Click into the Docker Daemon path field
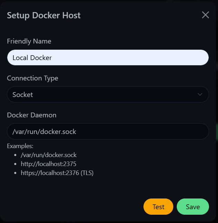The image size is (218, 223). pyautogui.click(x=108, y=131)
